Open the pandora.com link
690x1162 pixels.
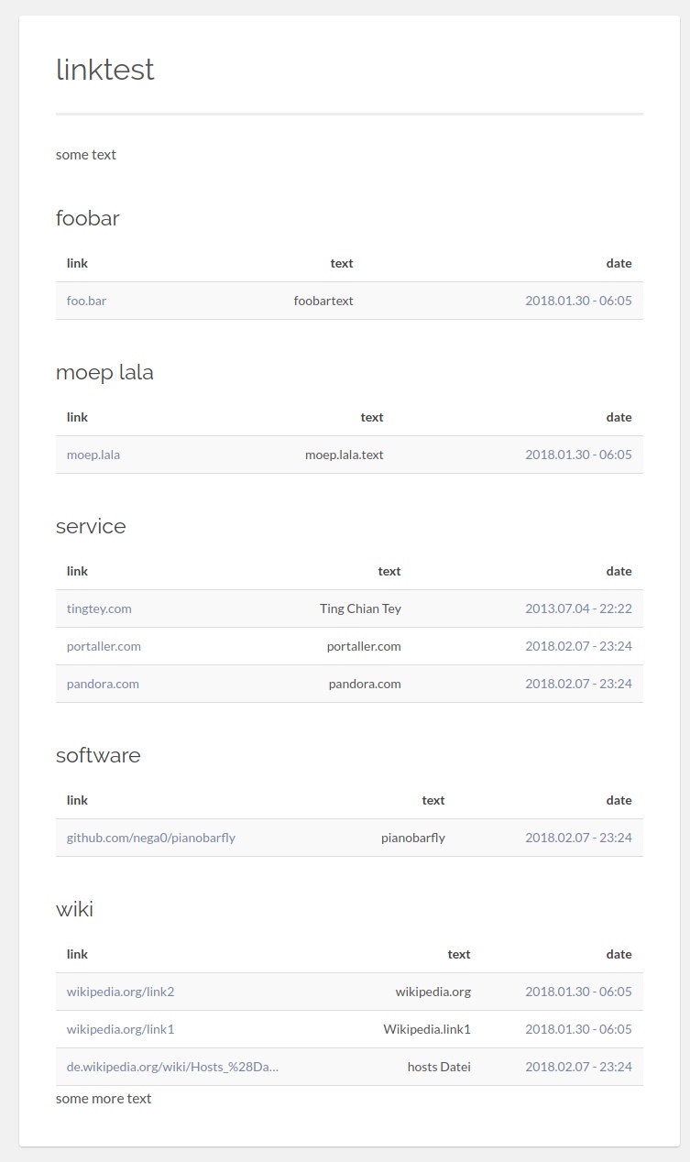103,684
